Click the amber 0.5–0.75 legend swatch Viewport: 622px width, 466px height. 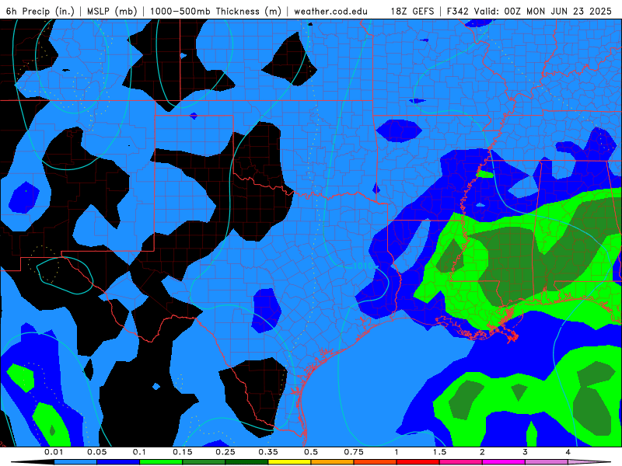click(333, 462)
